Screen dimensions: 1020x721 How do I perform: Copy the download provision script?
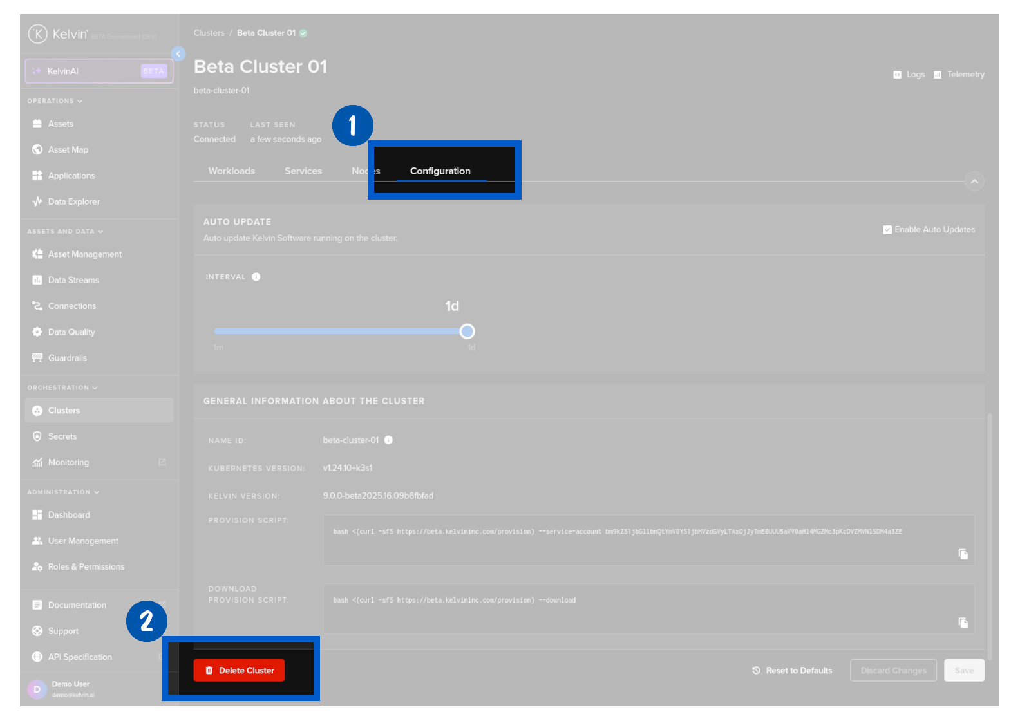click(963, 623)
